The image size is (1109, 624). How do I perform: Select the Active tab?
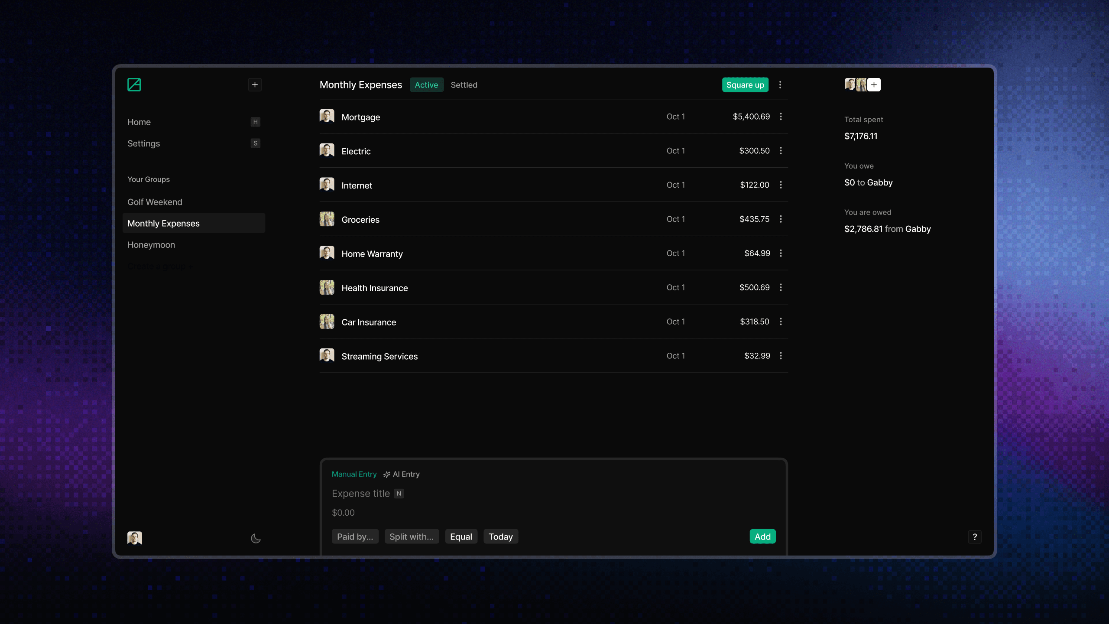click(426, 85)
